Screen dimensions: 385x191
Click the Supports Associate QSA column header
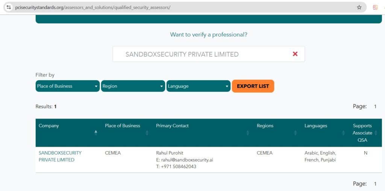click(362, 133)
